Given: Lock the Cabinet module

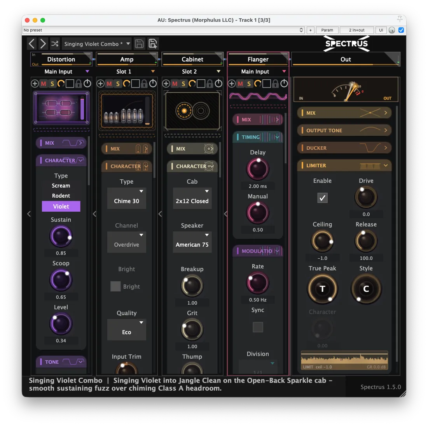Looking at the screenshot, I should tap(210, 84).
